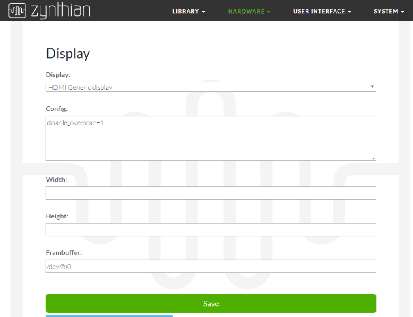This screenshot has height=317, width=413.
Task: Click the blue button below Save
Action: coord(109,316)
